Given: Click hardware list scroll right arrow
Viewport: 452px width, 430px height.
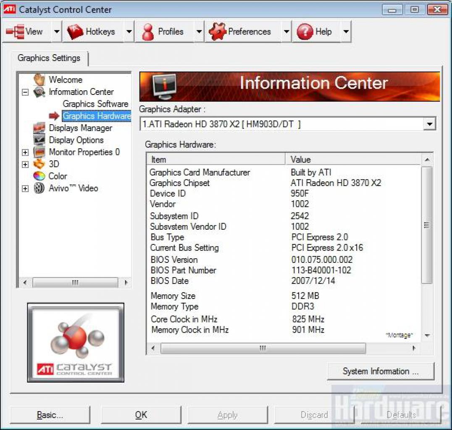Looking at the screenshot, I should (415, 348).
